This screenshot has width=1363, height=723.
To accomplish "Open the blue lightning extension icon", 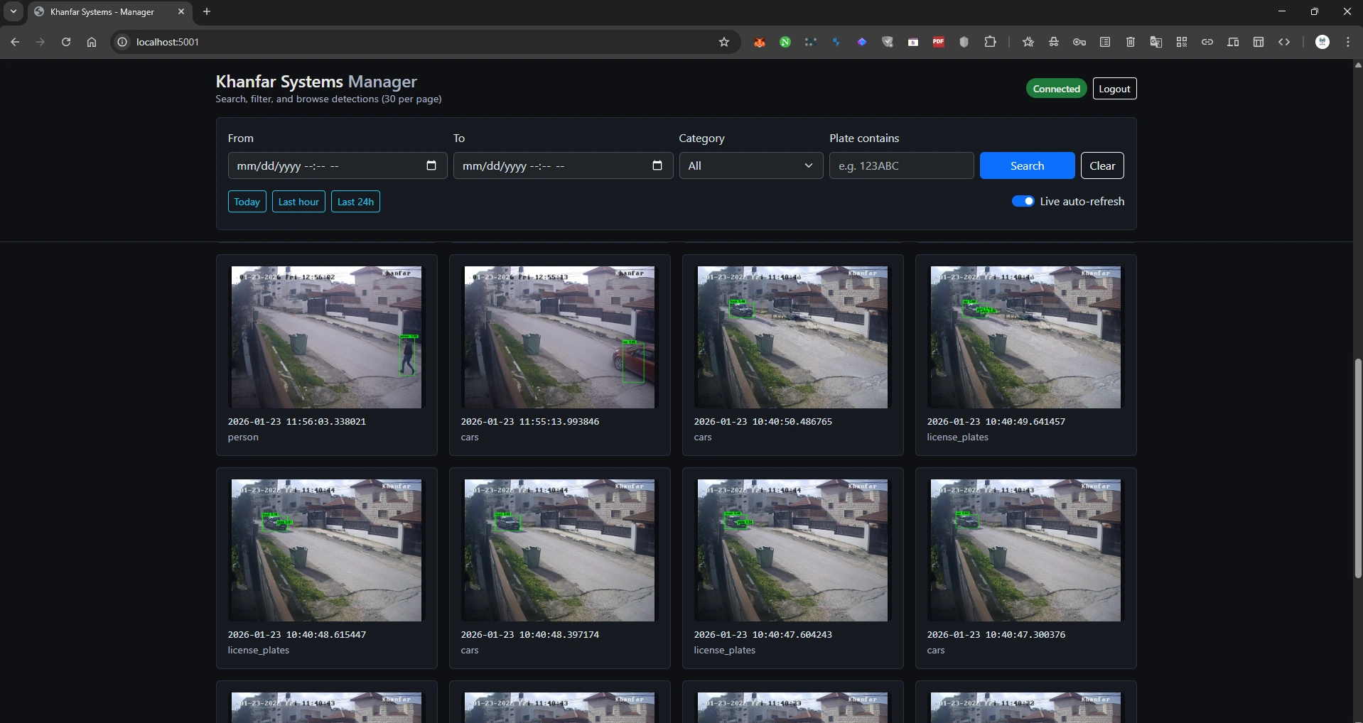I will coord(836,42).
